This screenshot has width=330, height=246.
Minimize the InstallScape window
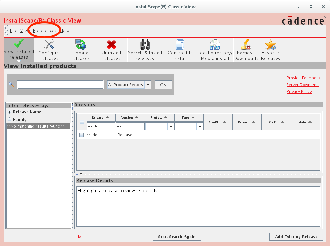coord(299,7)
